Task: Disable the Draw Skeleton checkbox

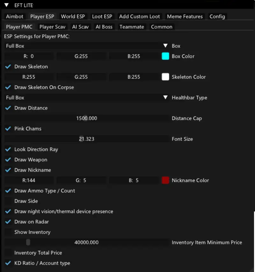Action: click(8, 67)
